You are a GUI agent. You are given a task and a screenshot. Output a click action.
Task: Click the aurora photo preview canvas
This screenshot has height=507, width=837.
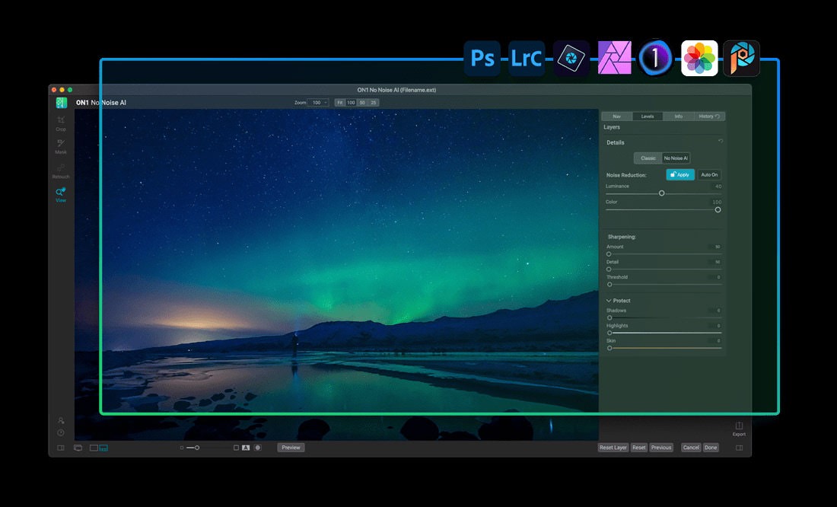tap(336, 275)
